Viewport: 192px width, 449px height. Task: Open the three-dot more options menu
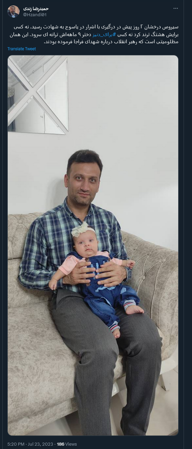coord(176,8)
